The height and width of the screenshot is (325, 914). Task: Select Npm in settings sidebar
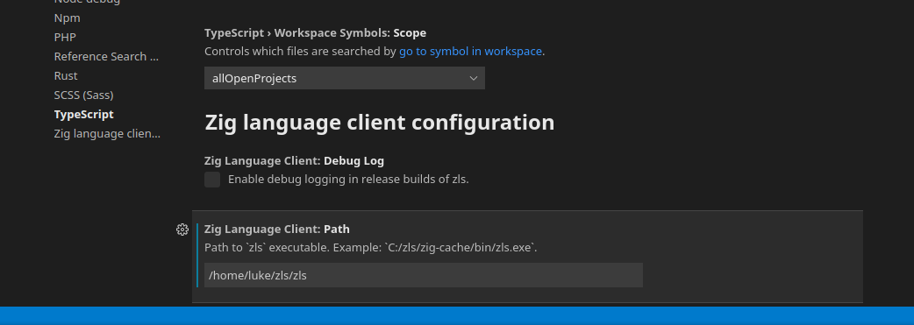click(67, 18)
